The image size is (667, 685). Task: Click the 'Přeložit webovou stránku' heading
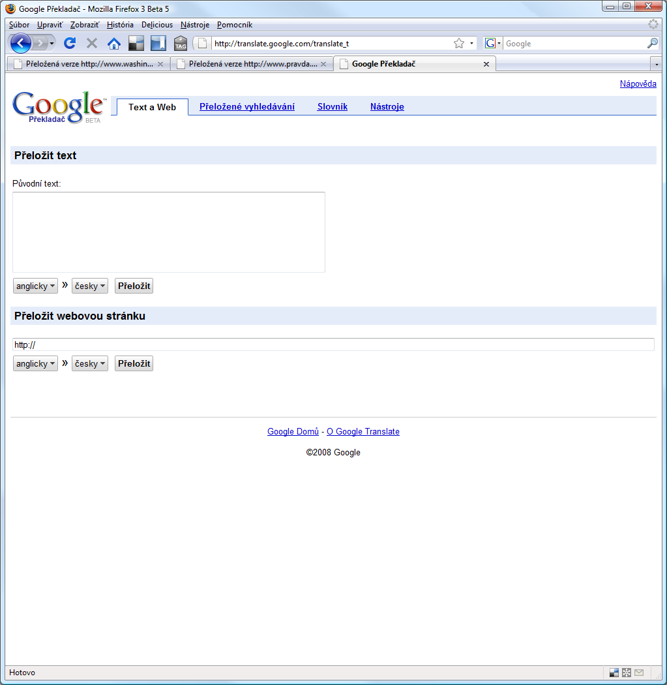80,316
